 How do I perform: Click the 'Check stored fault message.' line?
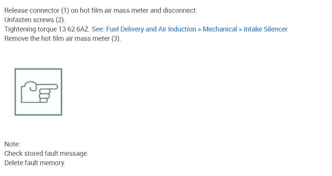(x=46, y=154)
